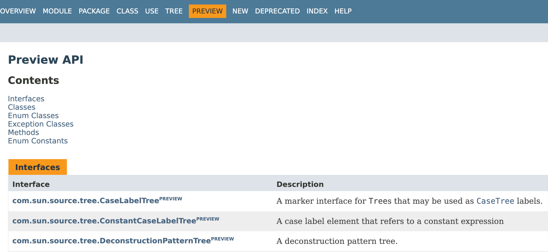Open com.sun.source.tree.ConstantCaseLabelTree interface link
548x252 pixels.
pos(104,221)
